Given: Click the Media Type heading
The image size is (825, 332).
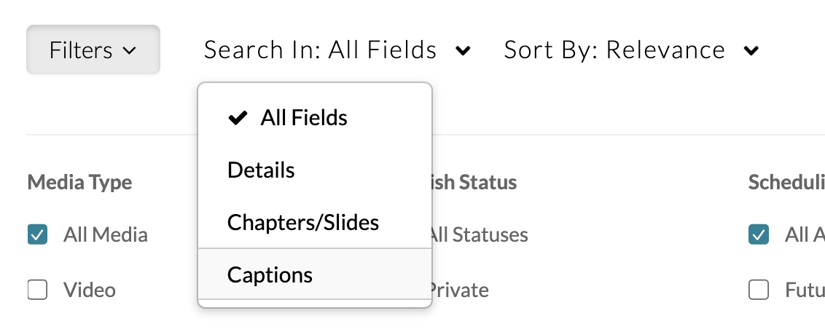Looking at the screenshot, I should click(x=79, y=182).
